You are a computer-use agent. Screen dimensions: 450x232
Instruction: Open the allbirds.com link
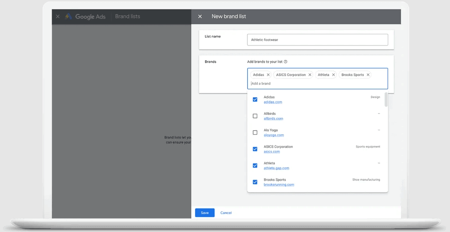click(x=274, y=118)
